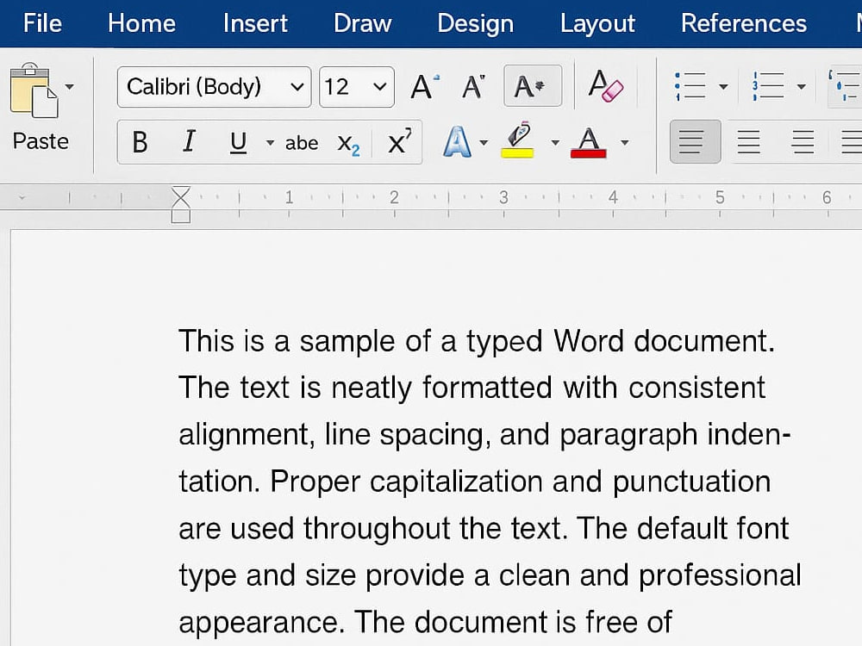Click the Increase Font Size icon
Viewport: 862px width, 646px height.
[425, 86]
